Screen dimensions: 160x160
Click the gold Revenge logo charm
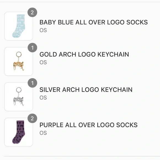click(18, 66)
